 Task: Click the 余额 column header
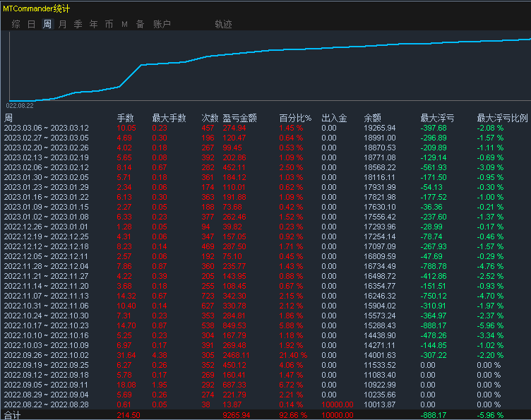click(x=372, y=118)
